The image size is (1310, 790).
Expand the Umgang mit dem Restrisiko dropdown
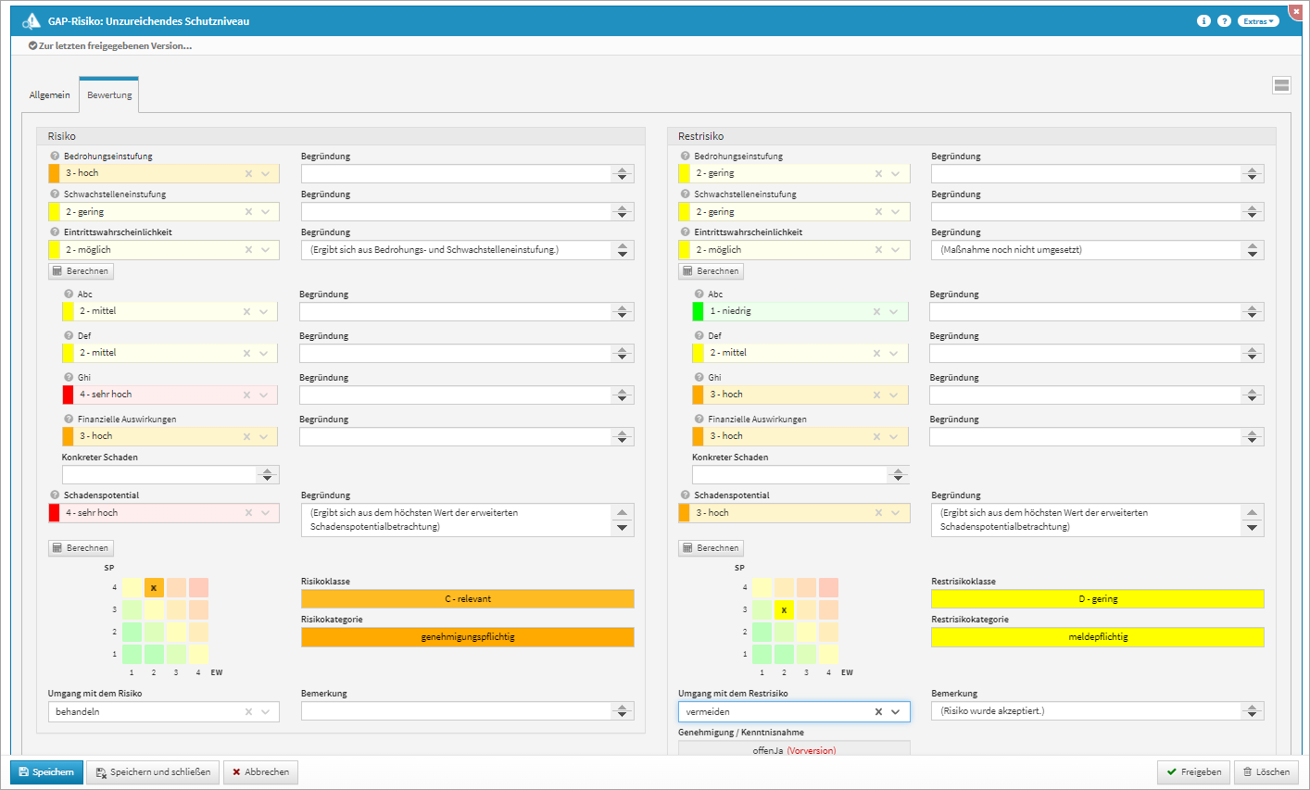[x=896, y=712]
